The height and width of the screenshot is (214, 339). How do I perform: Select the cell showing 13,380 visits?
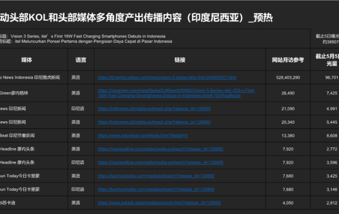click(288, 136)
